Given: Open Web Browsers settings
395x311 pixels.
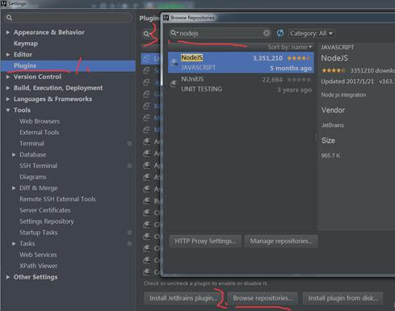Looking at the screenshot, I should [x=40, y=121].
